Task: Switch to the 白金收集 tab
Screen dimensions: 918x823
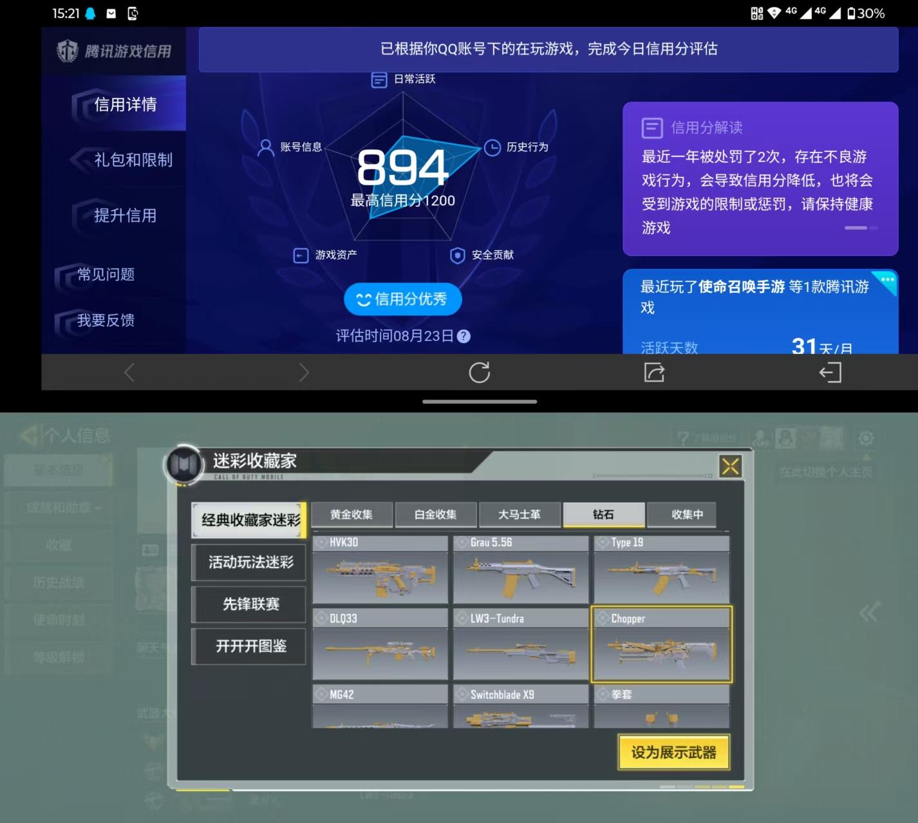Action: 436,515
